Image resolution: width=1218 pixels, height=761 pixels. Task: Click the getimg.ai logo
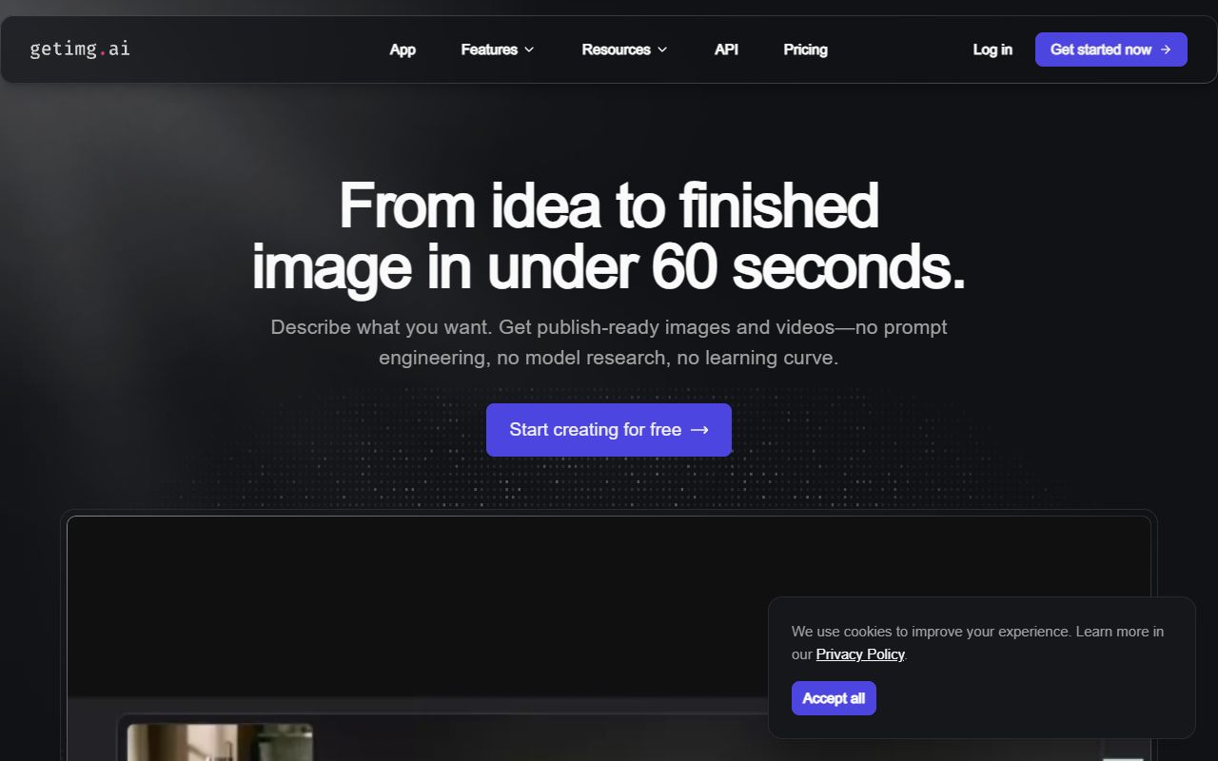click(x=80, y=49)
